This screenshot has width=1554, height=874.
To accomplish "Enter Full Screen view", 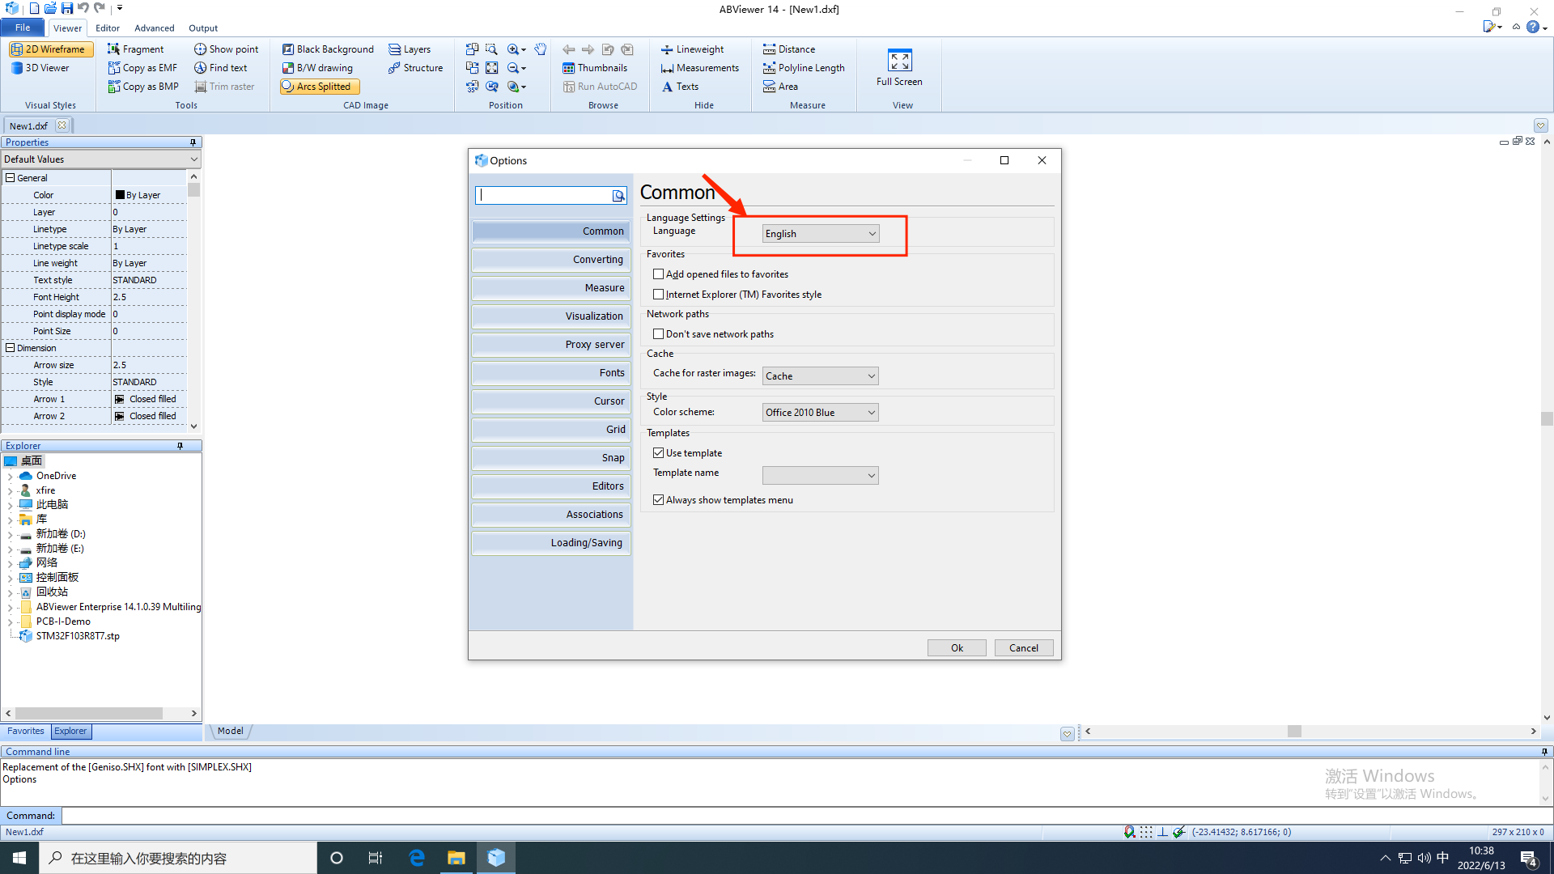I will pos(898,69).
